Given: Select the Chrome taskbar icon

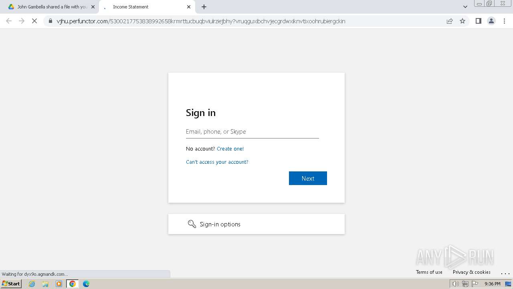Looking at the screenshot, I should pos(72,284).
